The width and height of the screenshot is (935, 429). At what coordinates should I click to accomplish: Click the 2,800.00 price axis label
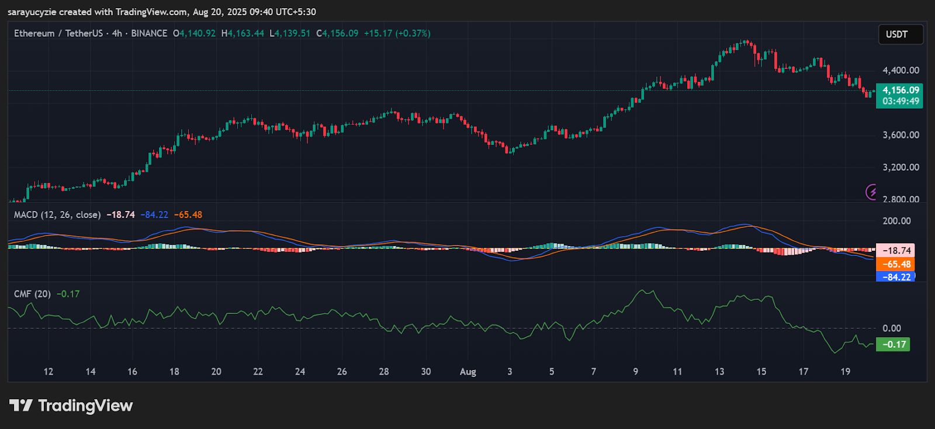(x=901, y=199)
